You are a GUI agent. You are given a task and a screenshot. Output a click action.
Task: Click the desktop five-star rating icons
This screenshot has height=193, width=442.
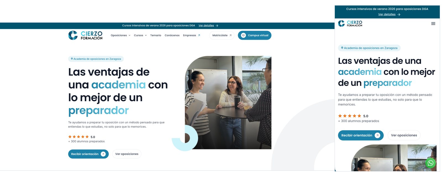[78, 137]
